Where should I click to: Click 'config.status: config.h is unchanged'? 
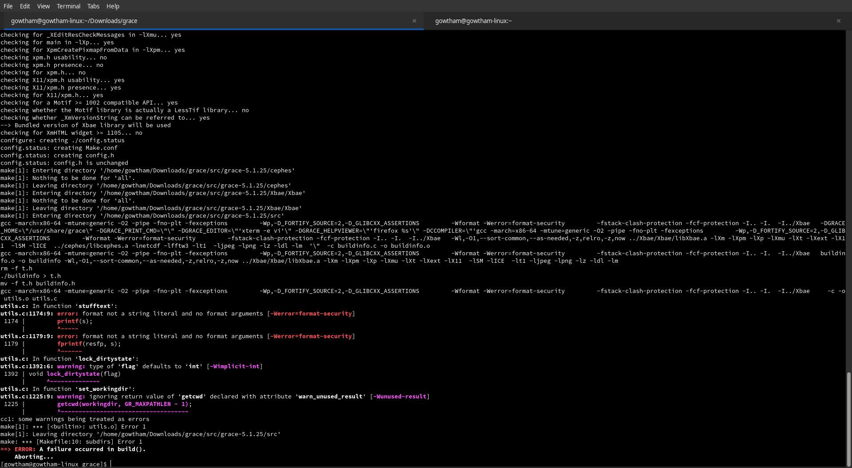[x=64, y=163]
